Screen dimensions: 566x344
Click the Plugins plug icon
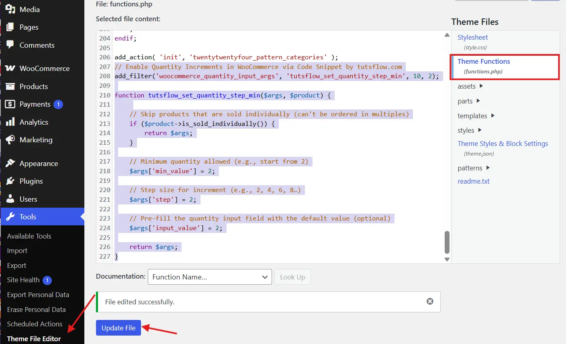10,181
